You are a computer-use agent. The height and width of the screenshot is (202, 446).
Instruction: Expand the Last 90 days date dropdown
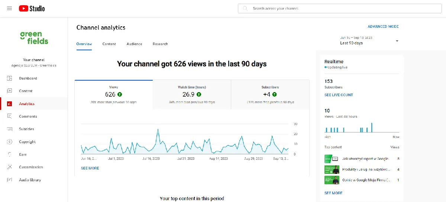pos(397,41)
